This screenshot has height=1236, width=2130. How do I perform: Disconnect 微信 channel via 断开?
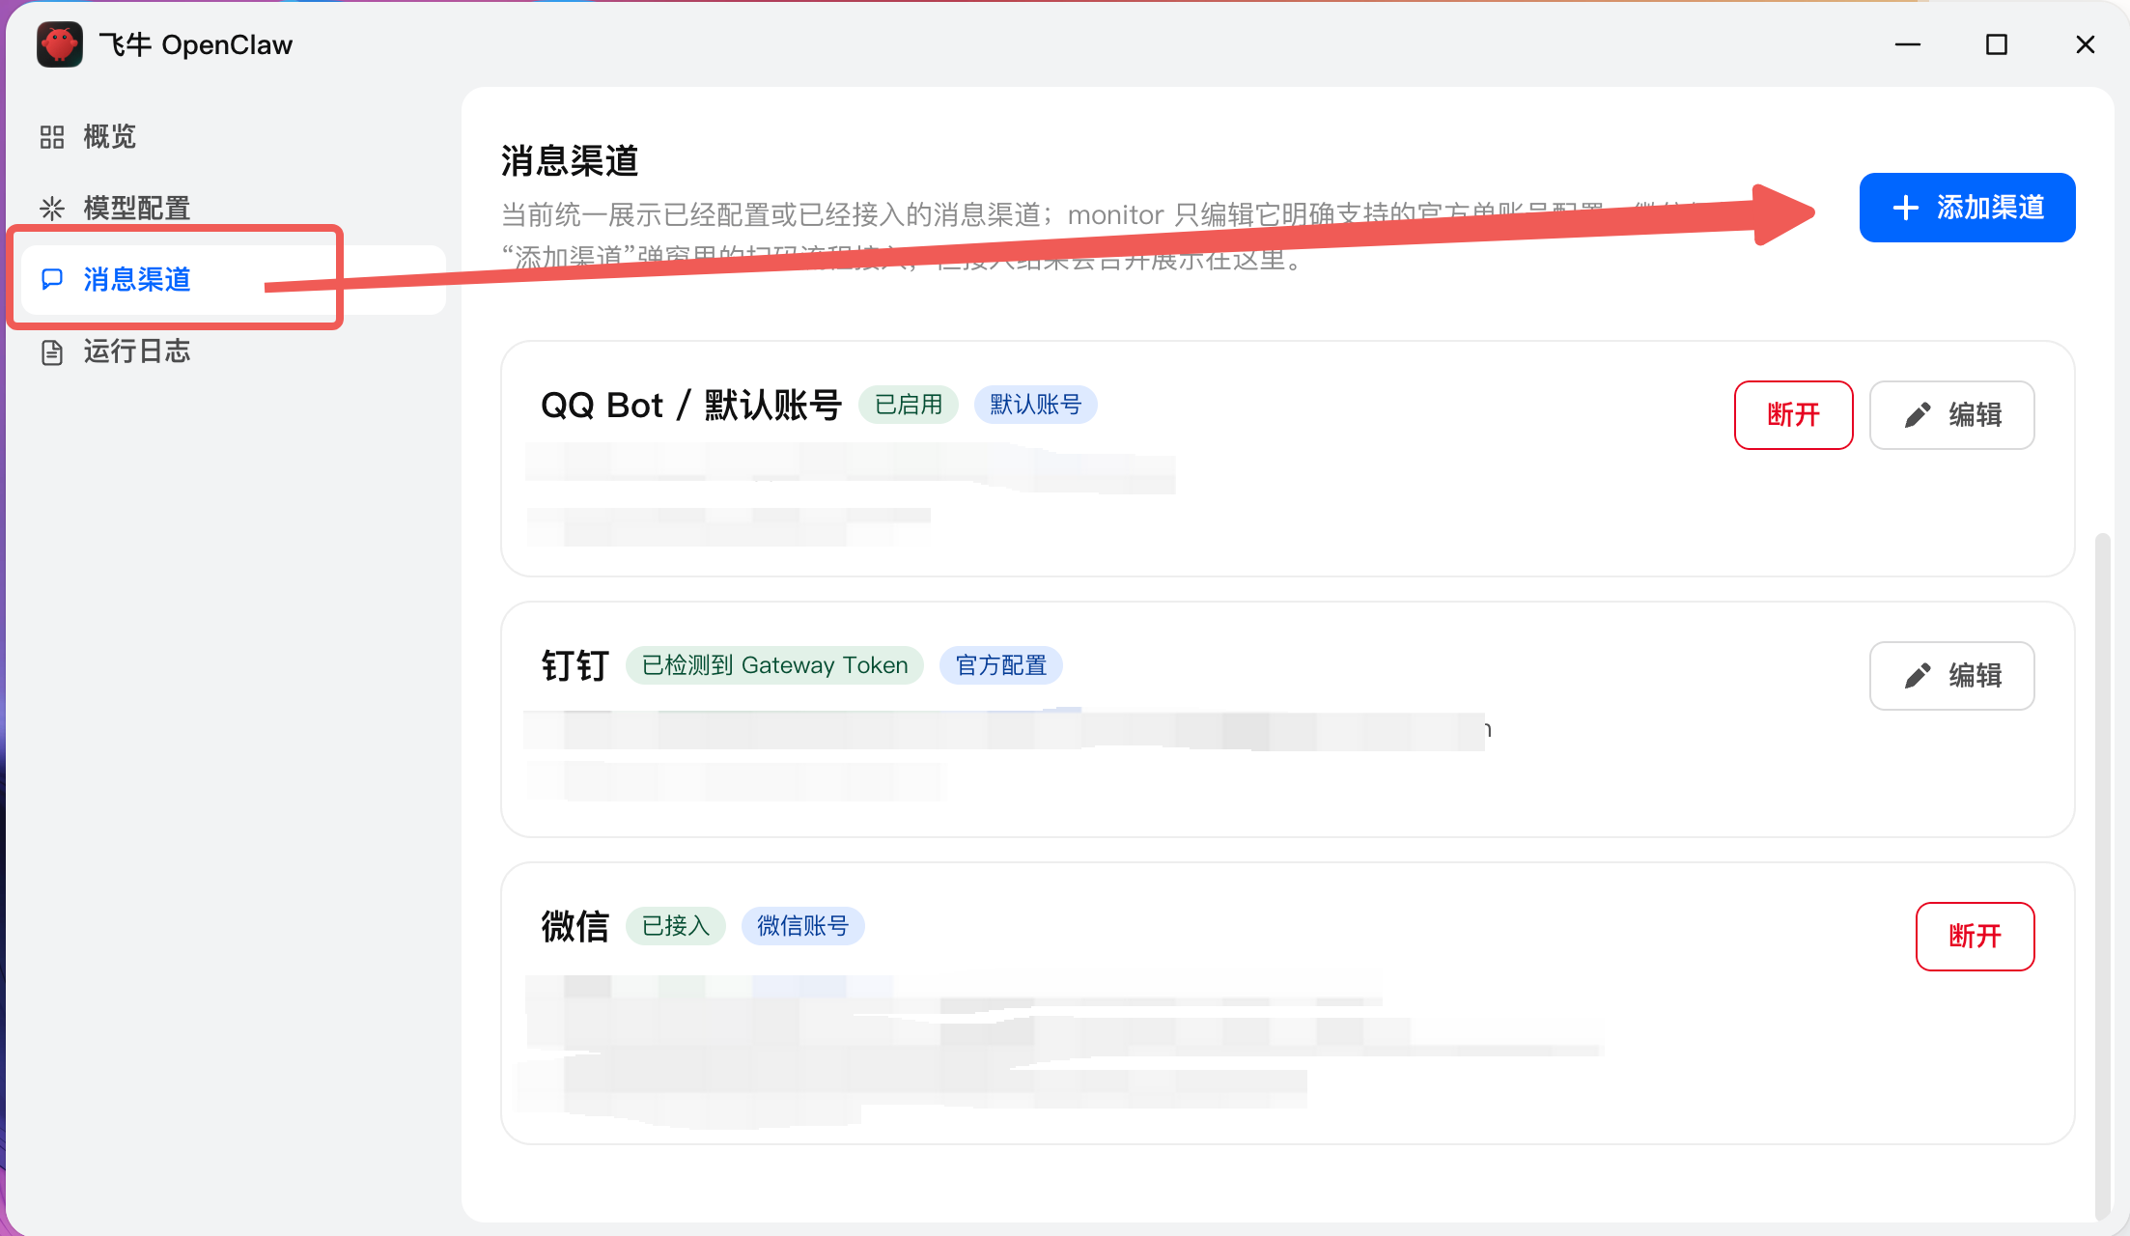(1975, 936)
